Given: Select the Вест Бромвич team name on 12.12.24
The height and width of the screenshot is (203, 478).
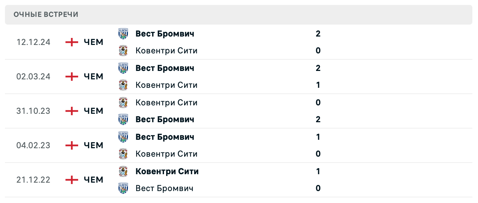Looking at the screenshot, I should [x=164, y=33].
